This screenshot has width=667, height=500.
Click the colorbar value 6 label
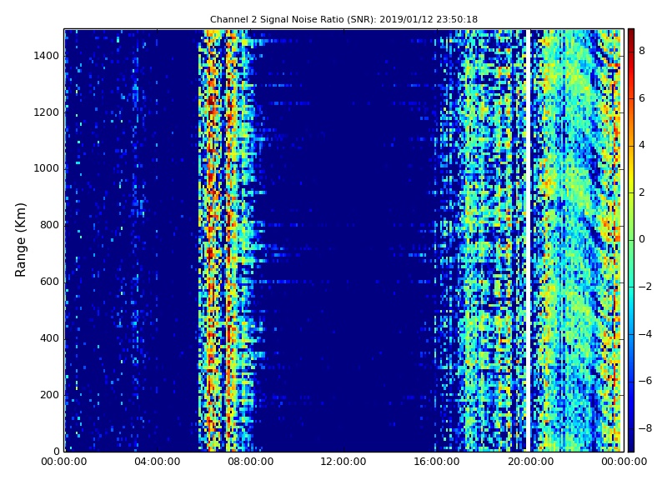coord(642,98)
